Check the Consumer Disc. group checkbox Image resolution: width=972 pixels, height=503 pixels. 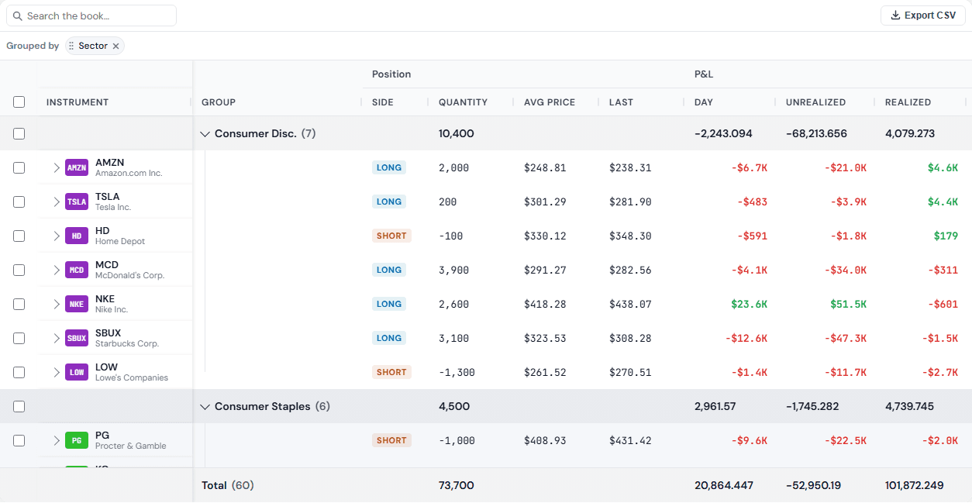pyautogui.click(x=19, y=133)
